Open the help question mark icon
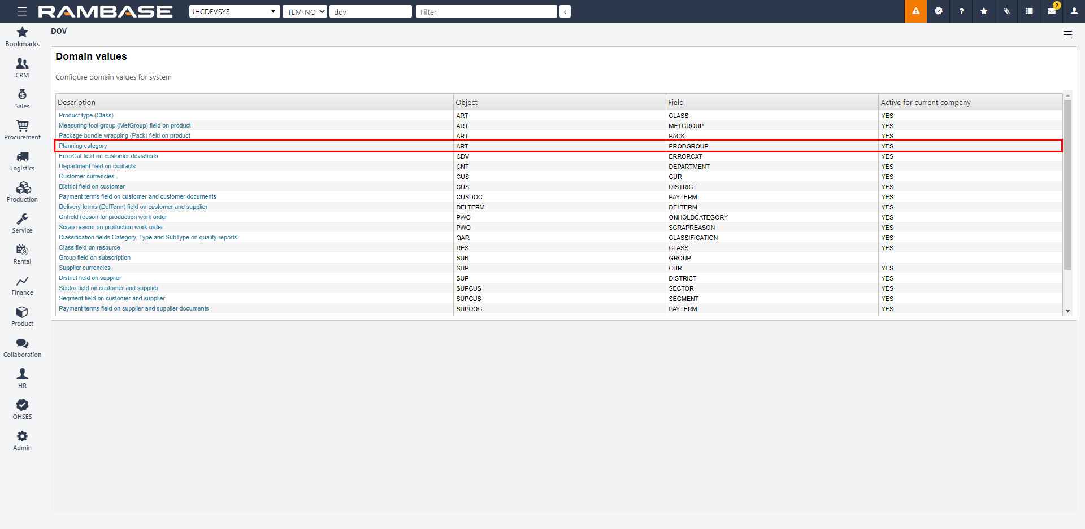 click(x=961, y=11)
